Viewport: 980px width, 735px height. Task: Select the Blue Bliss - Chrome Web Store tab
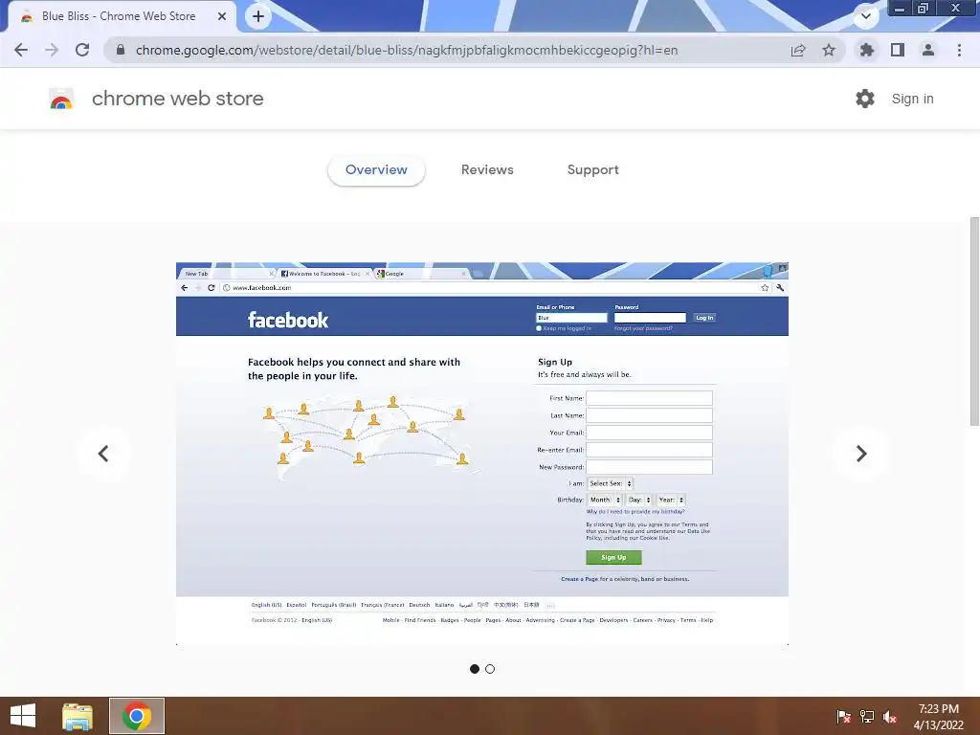(x=119, y=16)
